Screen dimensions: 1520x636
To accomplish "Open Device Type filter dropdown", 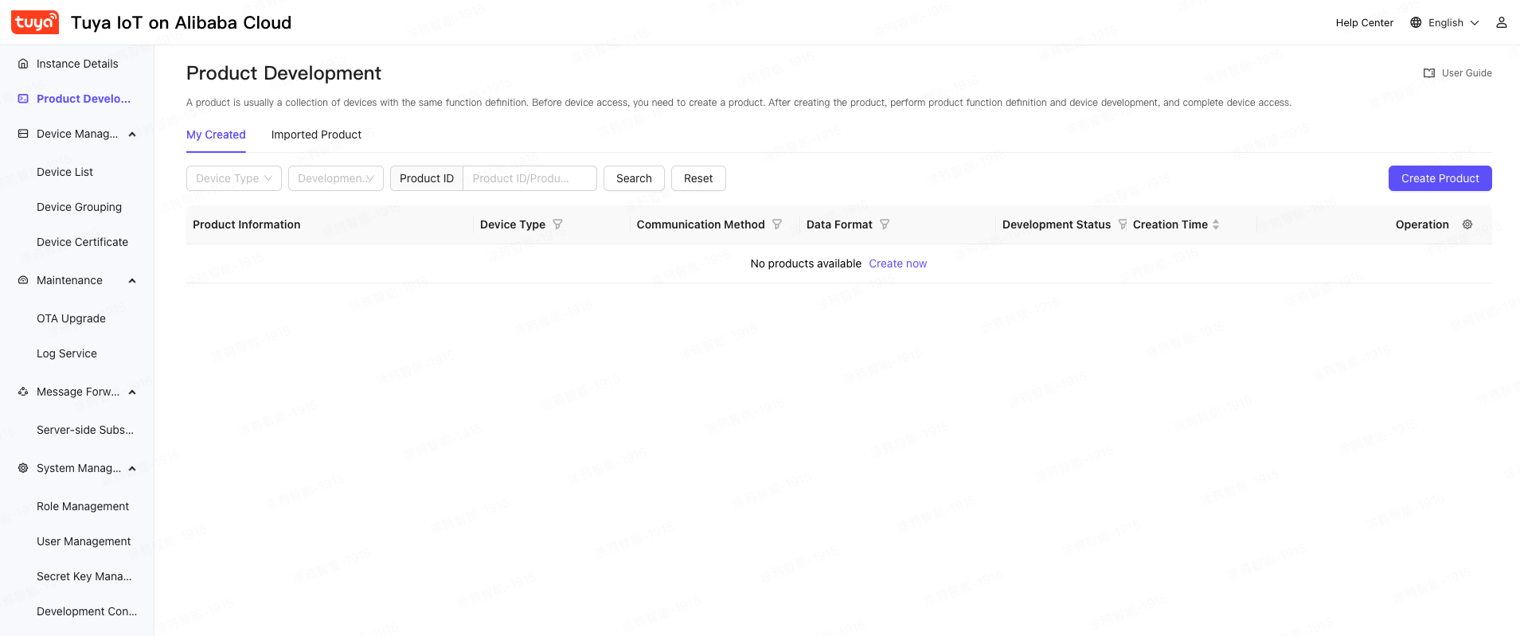I will tap(234, 178).
